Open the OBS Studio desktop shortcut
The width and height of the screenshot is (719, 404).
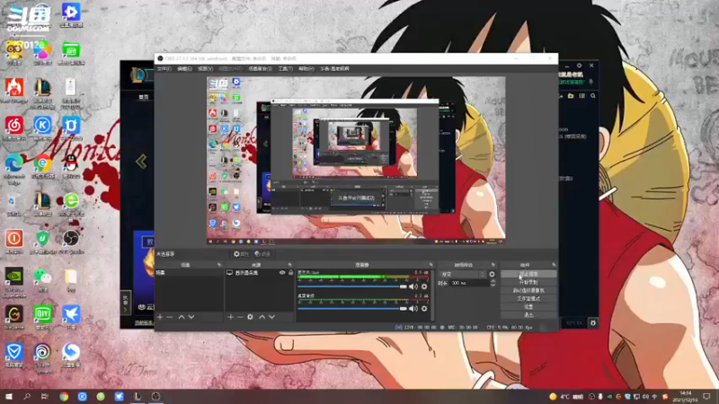pos(71,242)
